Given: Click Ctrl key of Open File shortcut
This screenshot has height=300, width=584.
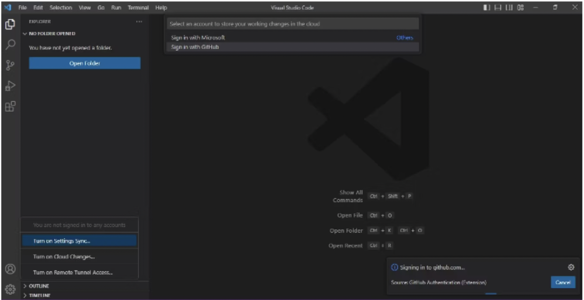Looking at the screenshot, I should click(x=374, y=215).
